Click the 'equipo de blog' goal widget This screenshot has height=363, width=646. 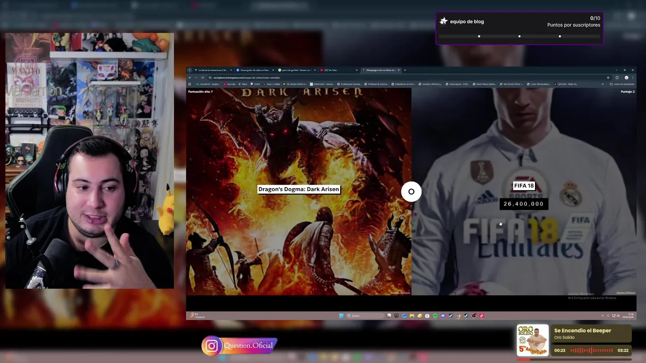point(519,28)
